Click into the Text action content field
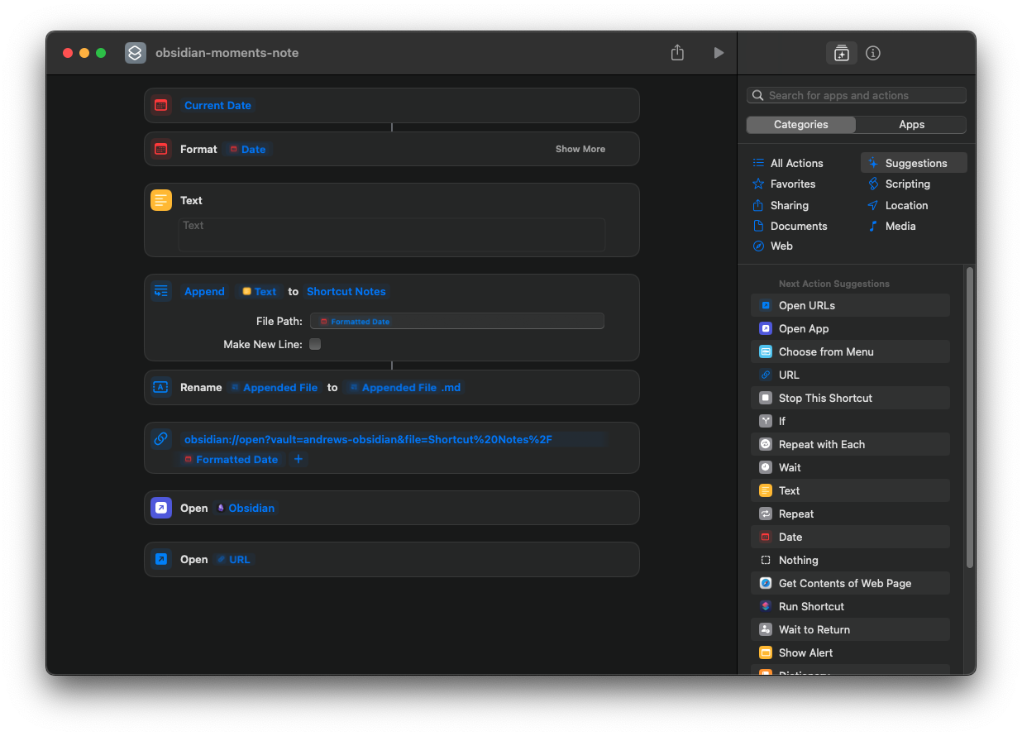 392,234
